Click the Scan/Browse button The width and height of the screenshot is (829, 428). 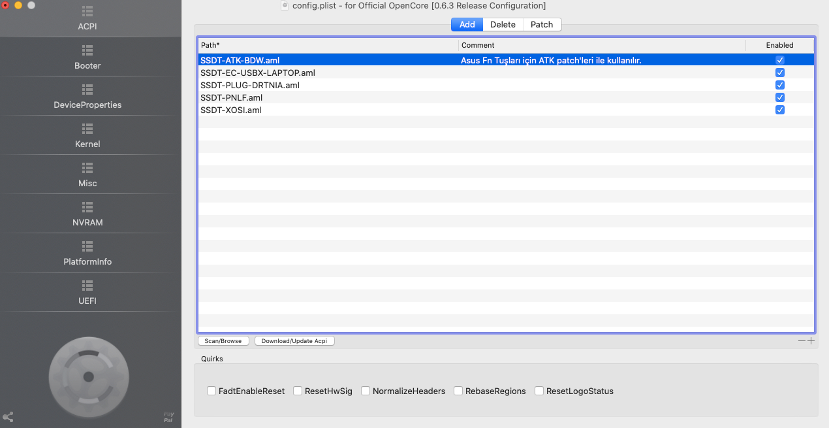point(223,341)
